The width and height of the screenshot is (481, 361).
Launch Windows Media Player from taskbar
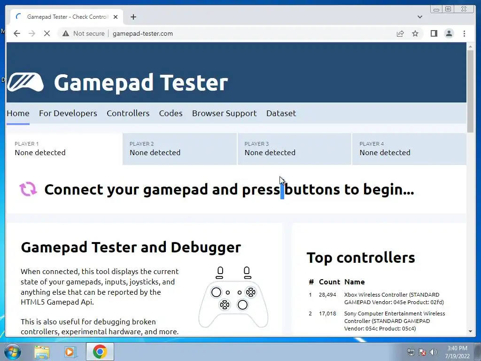(70, 352)
